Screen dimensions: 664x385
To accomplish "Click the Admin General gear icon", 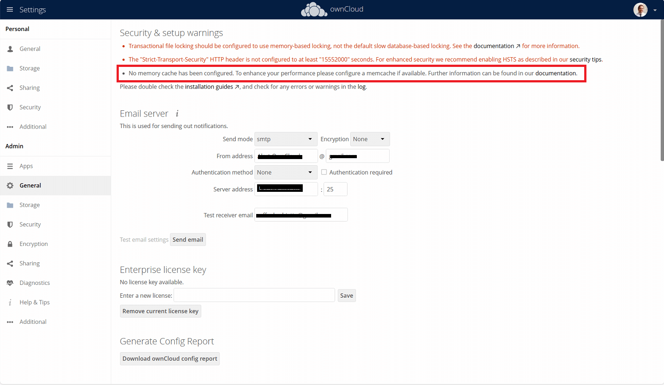I will tap(10, 186).
